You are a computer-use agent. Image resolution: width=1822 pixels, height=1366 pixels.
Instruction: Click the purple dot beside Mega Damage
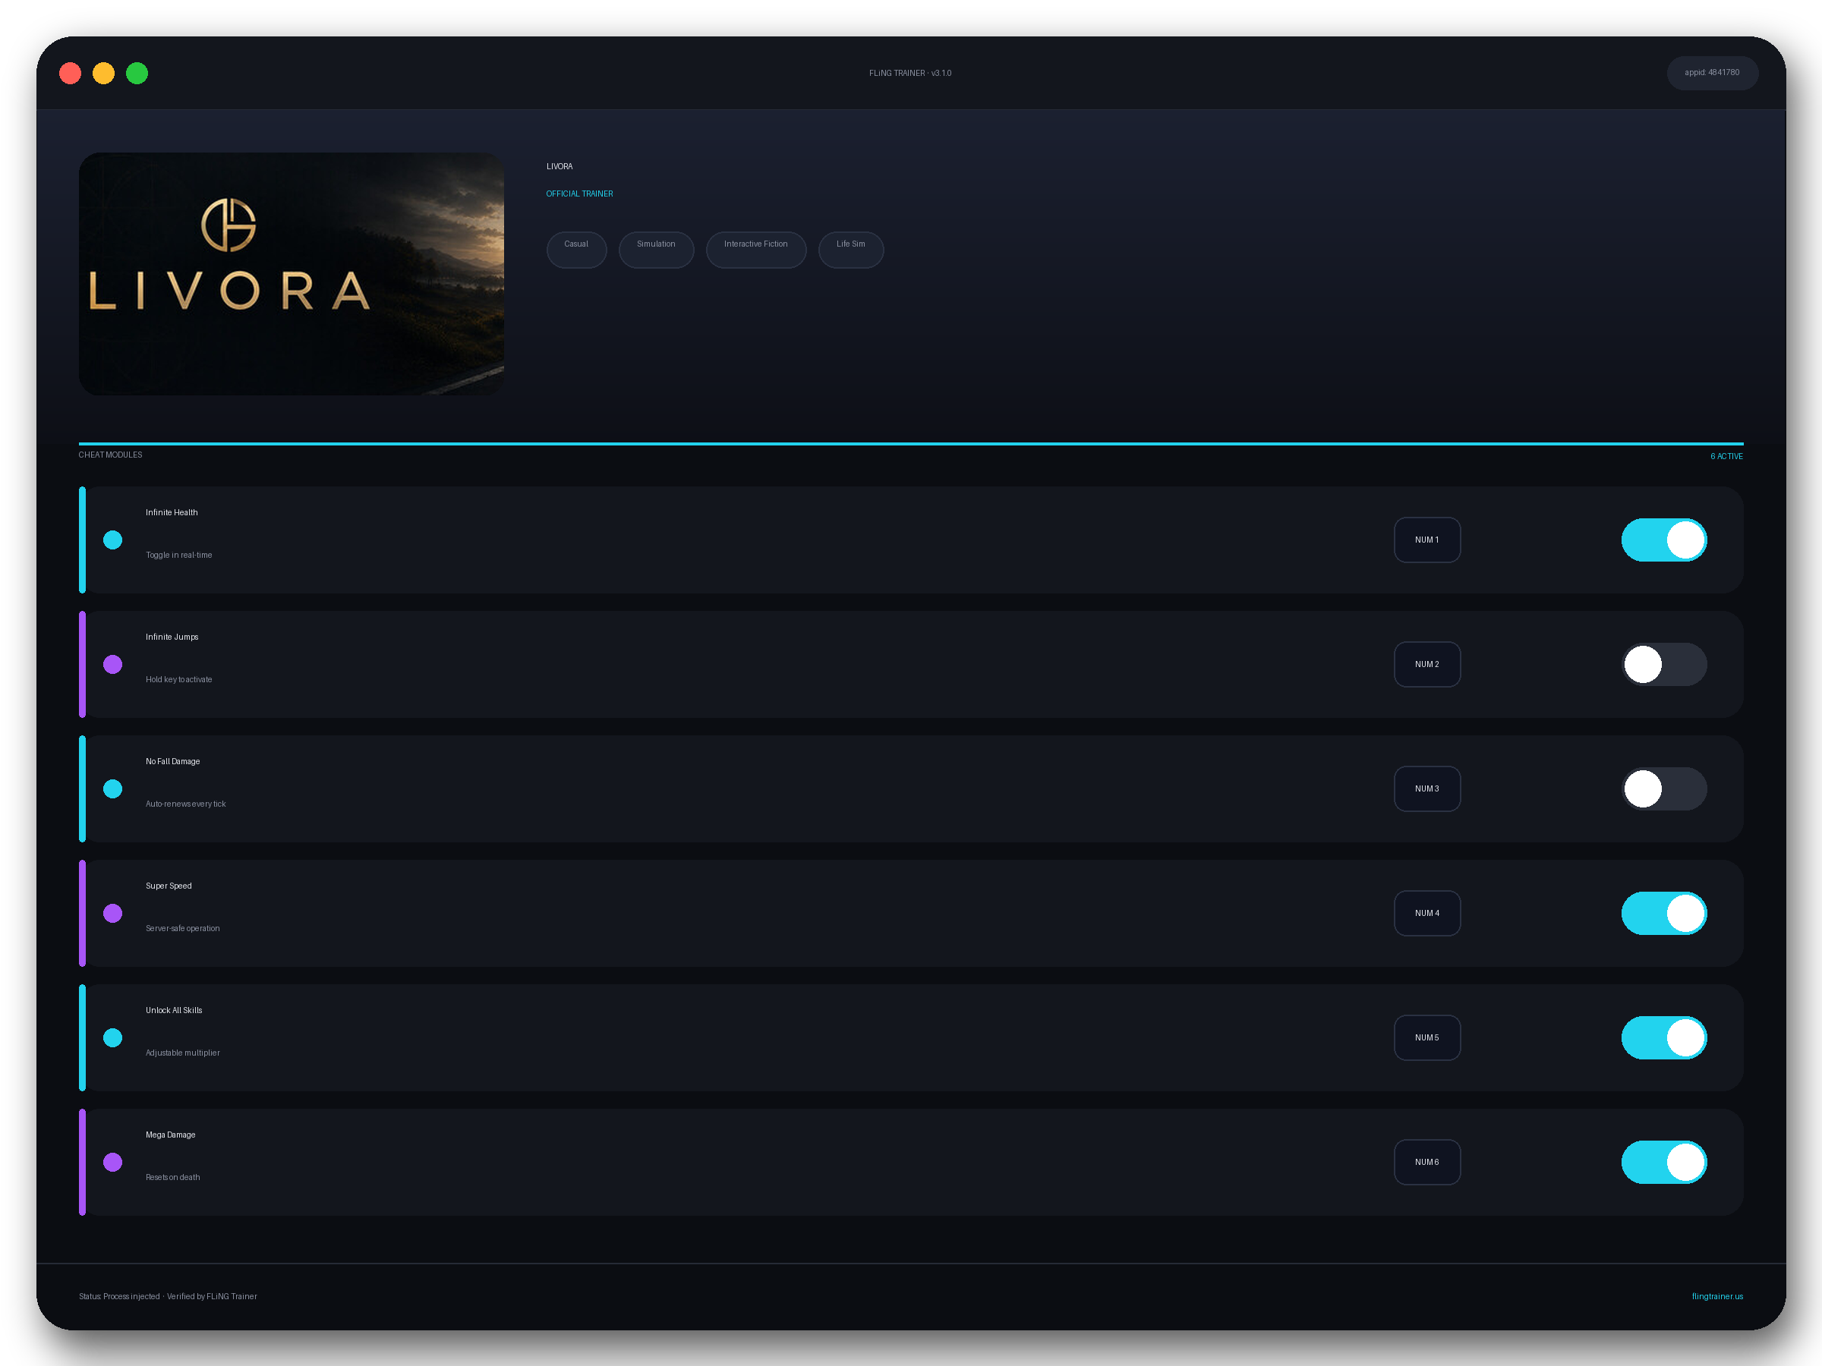click(113, 1162)
